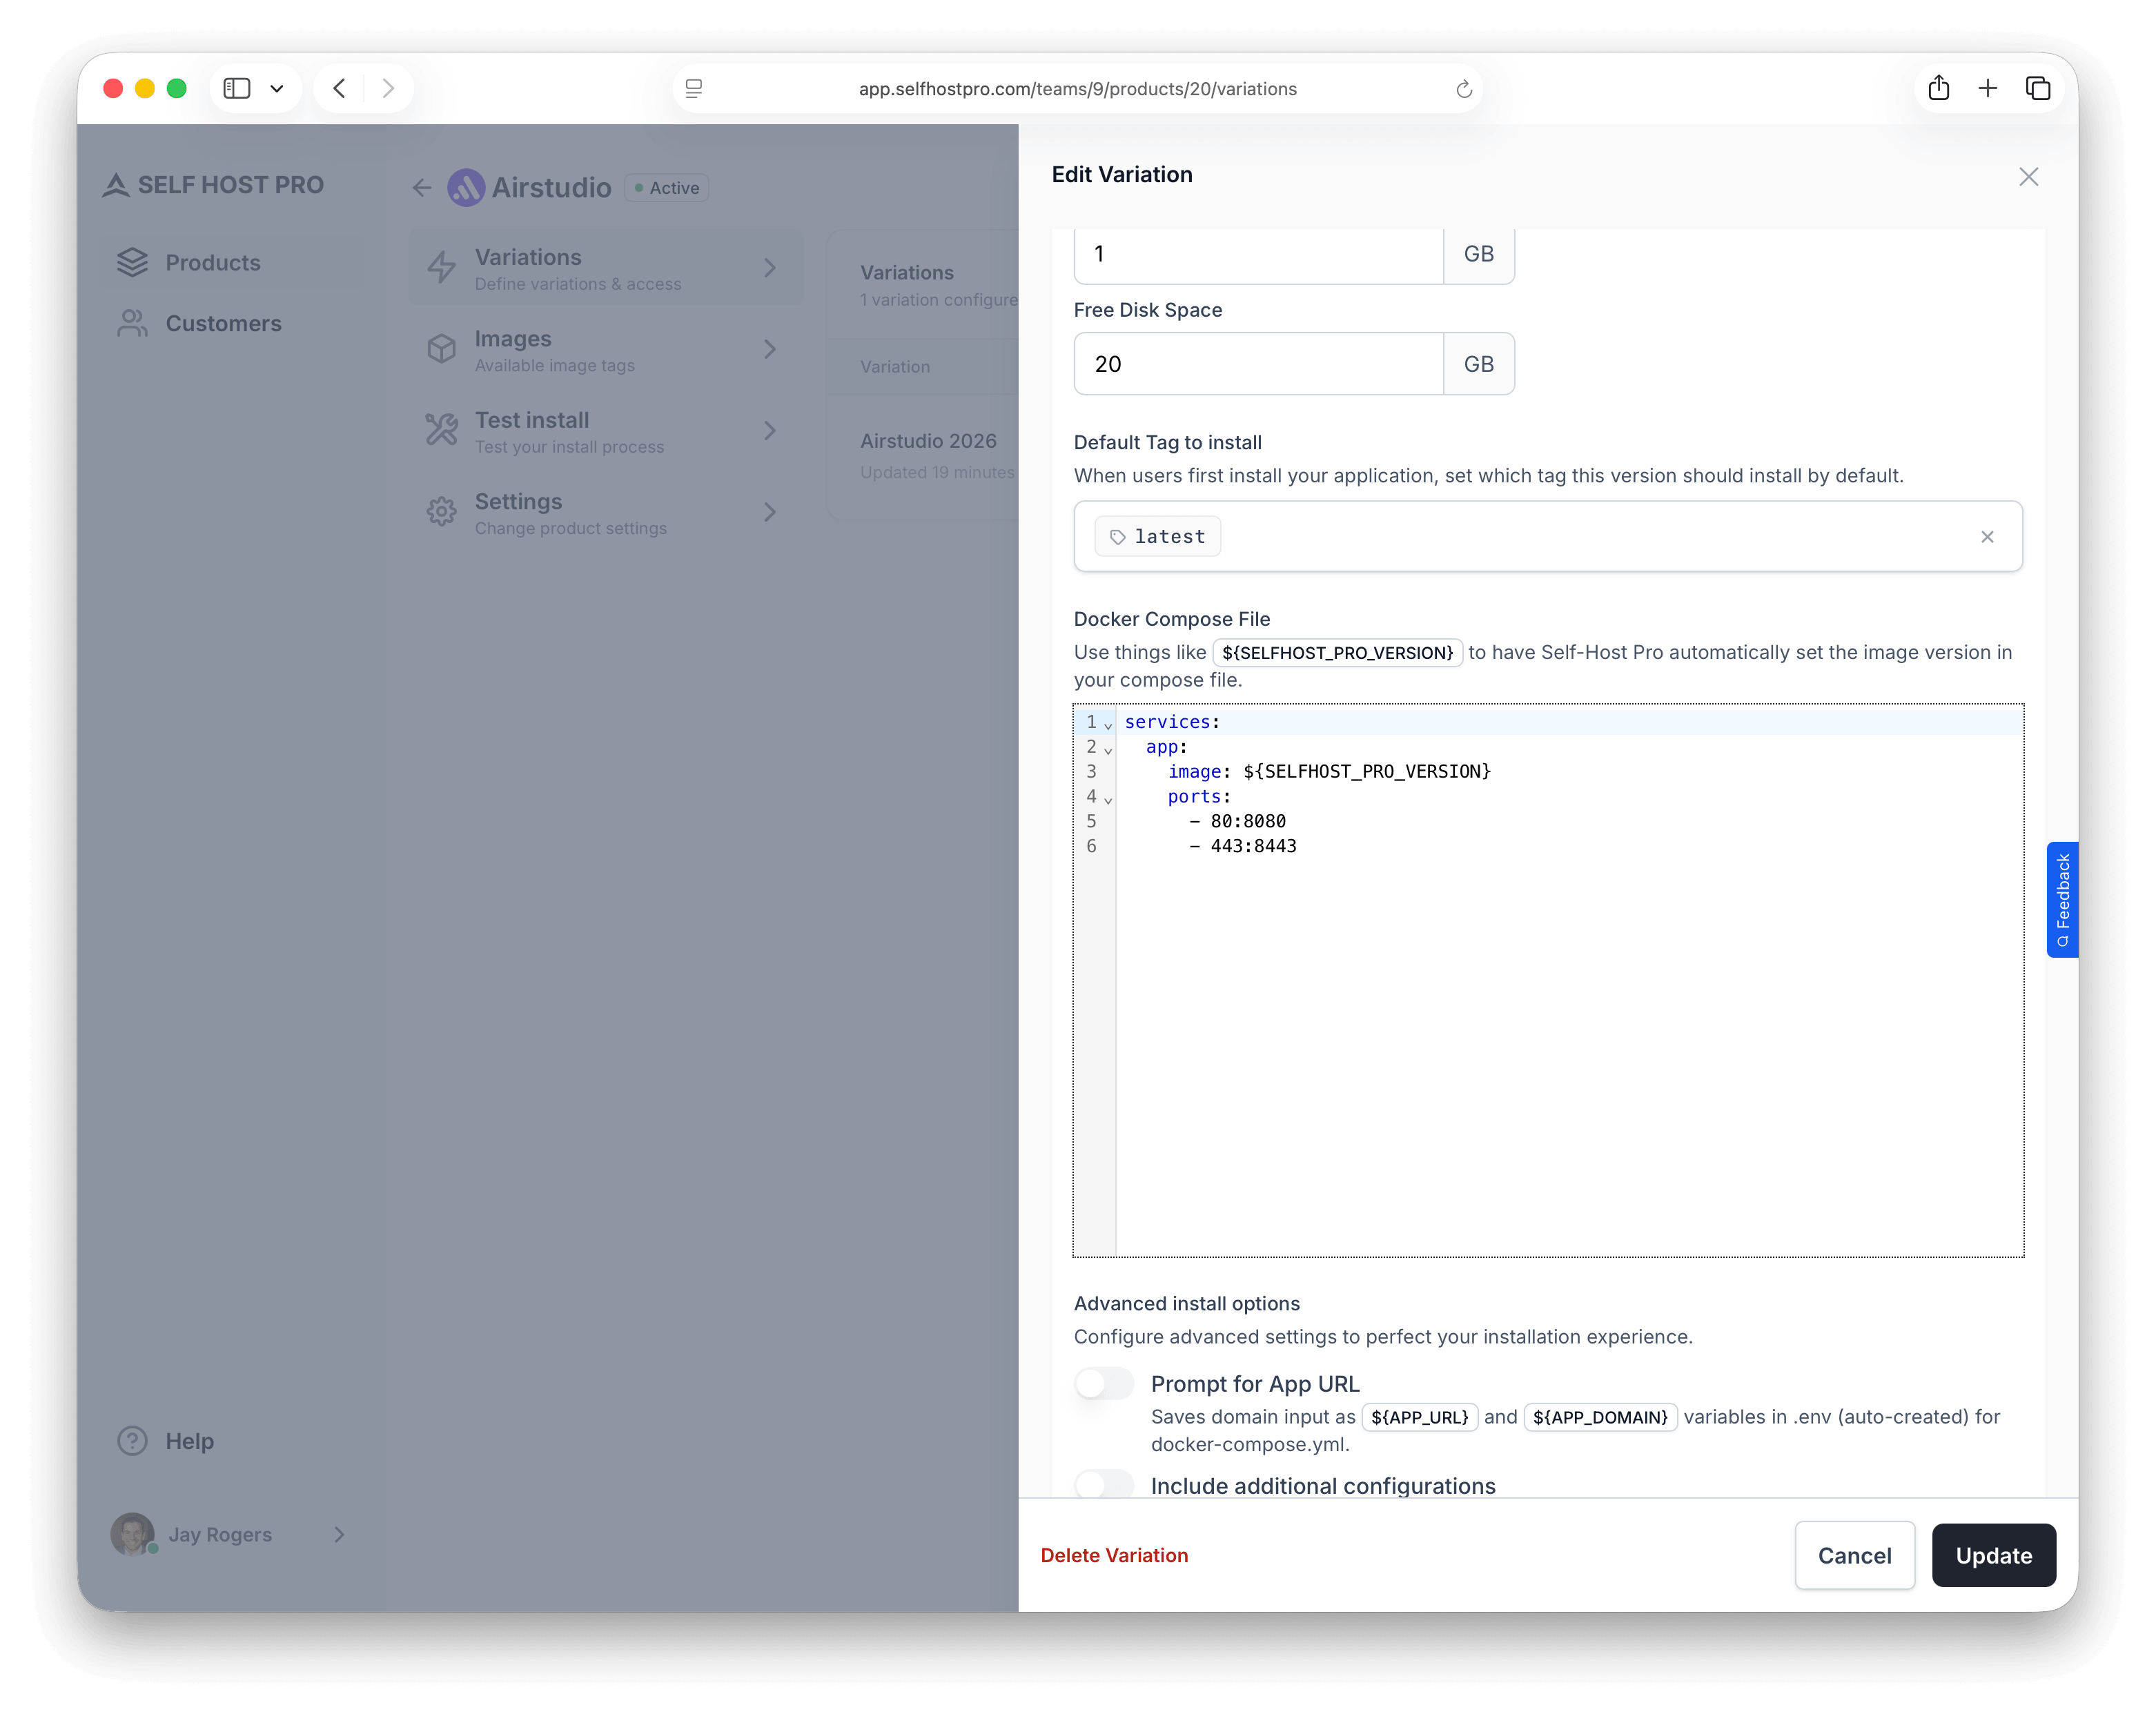Open the browser sidebar dropdown arrow

coord(277,89)
